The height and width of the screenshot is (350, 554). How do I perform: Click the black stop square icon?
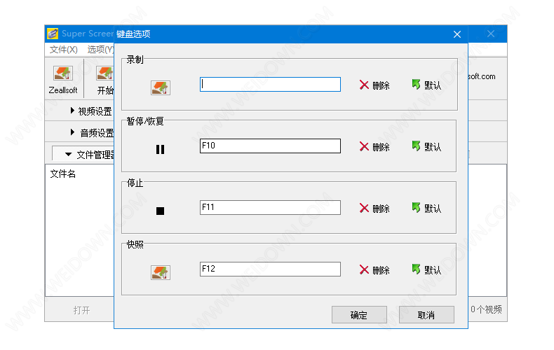coord(160,211)
